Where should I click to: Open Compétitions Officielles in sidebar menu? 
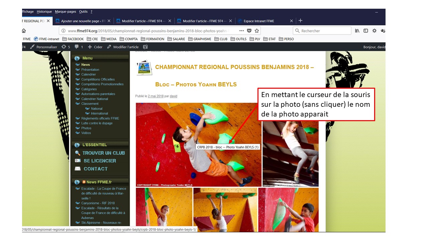click(98, 79)
